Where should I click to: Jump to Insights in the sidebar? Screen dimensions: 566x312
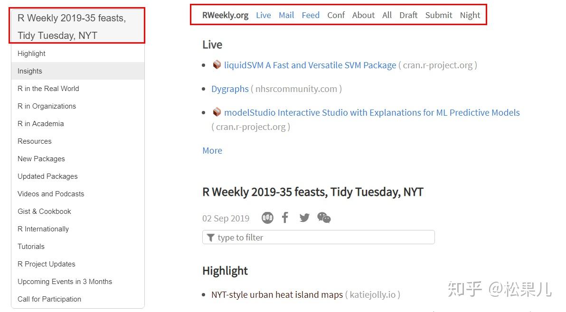point(30,71)
